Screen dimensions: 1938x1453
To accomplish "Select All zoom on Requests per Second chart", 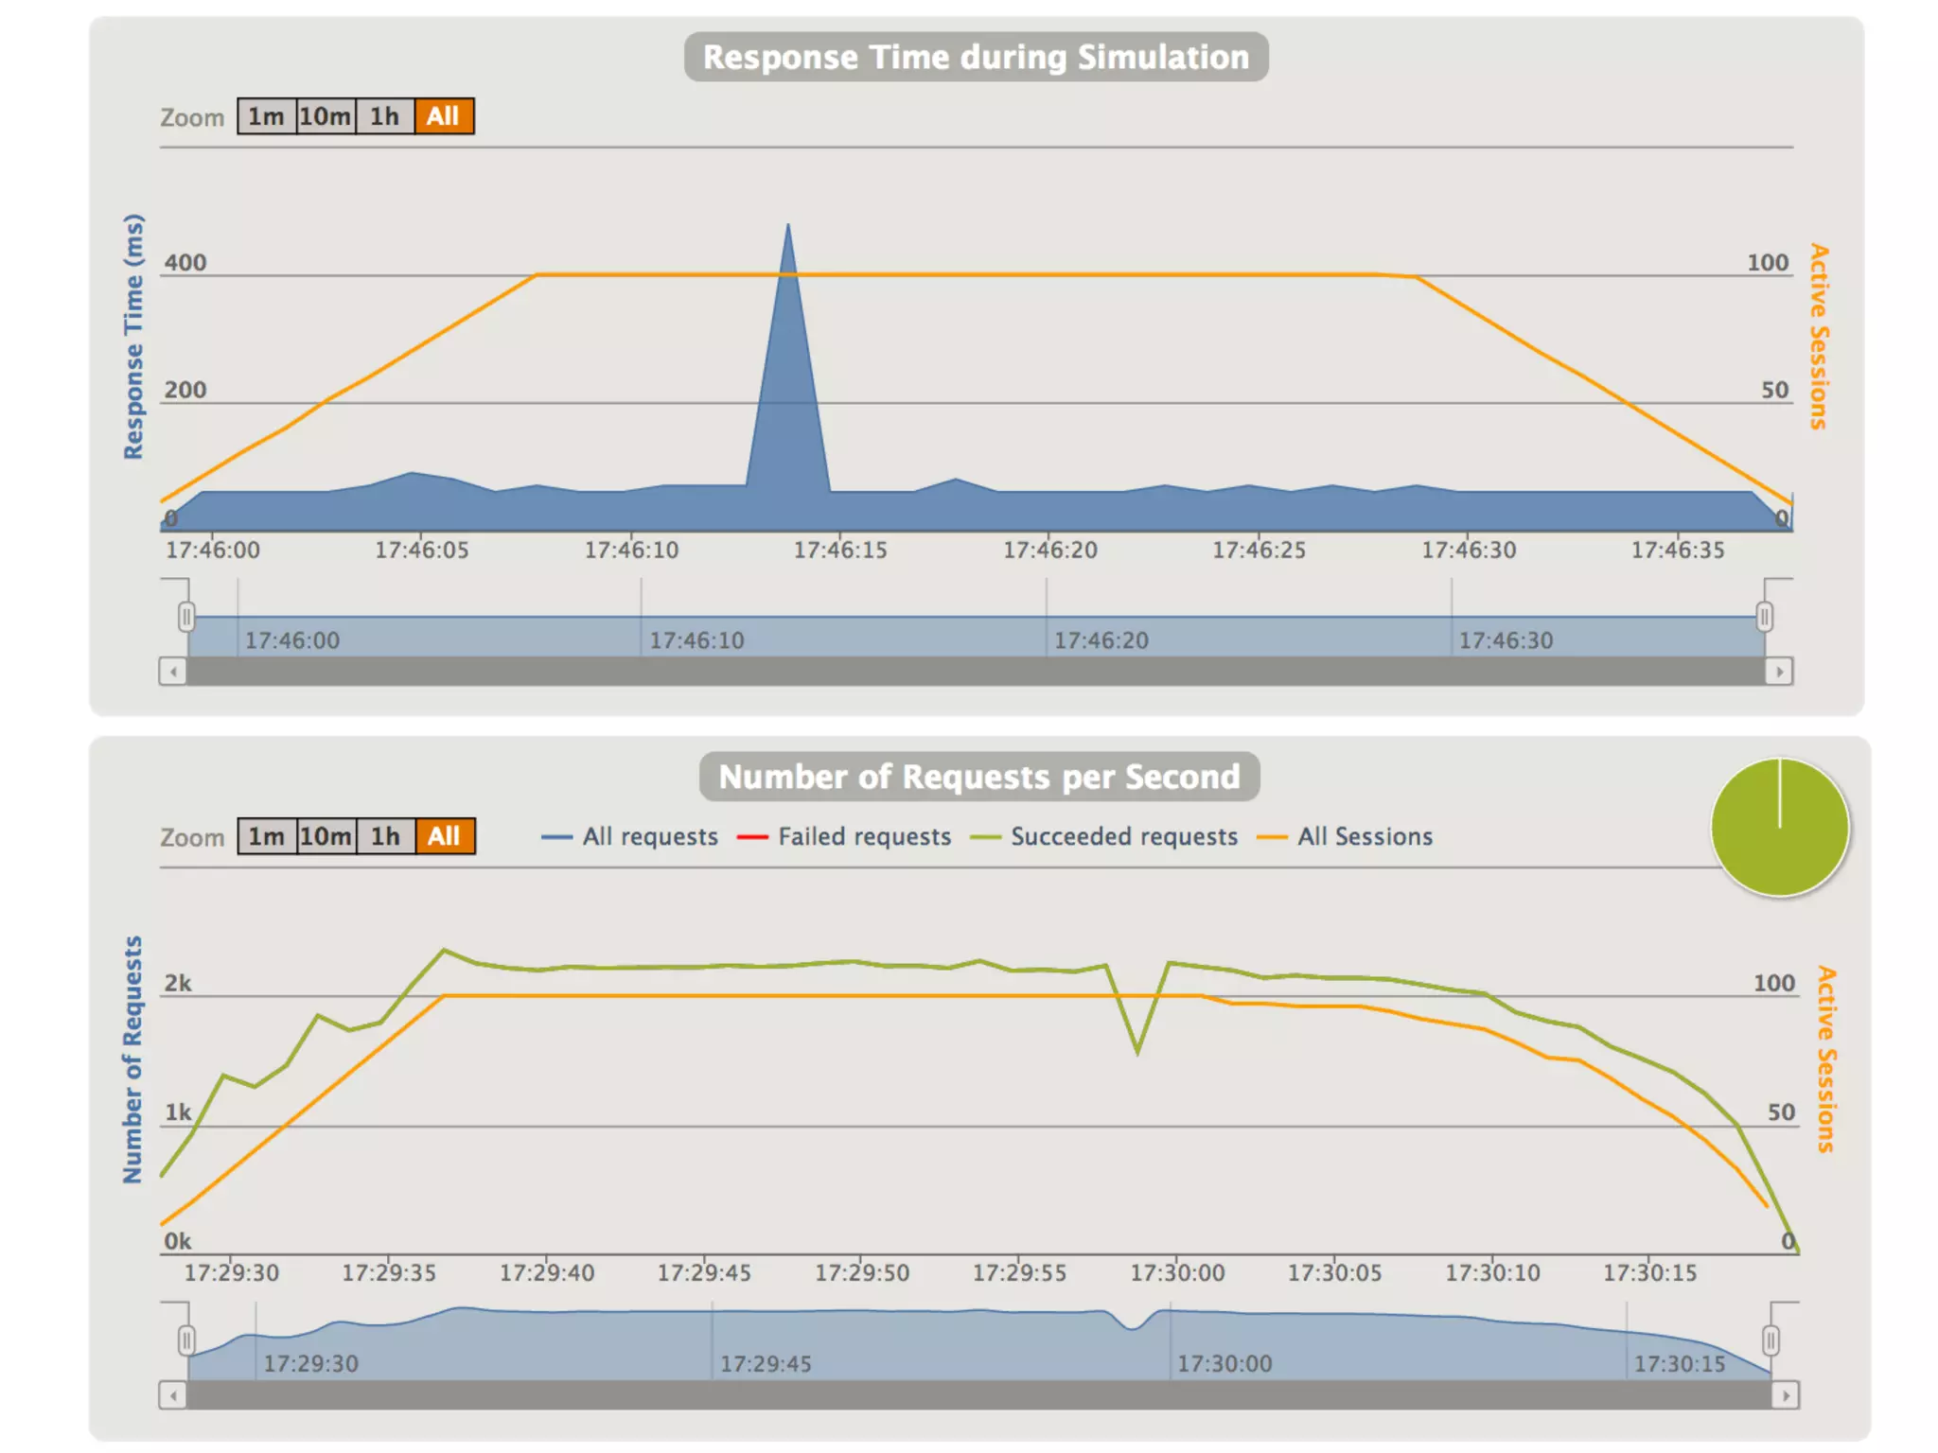I will [444, 836].
